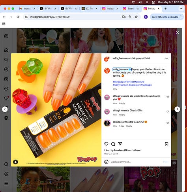
Task: Open 'others' likes list
Action: tap(137, 150)
